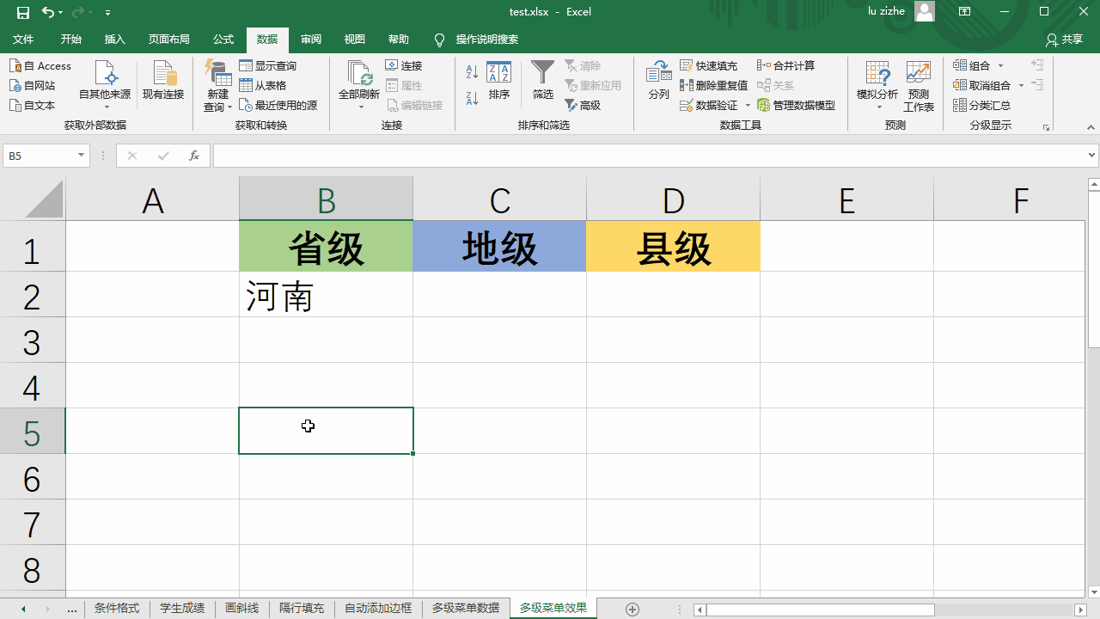The width and height of the screenshot is (1100, 619).
Task: Open Refresh All (全部刷新) dropdown
Action: (359, 86)
